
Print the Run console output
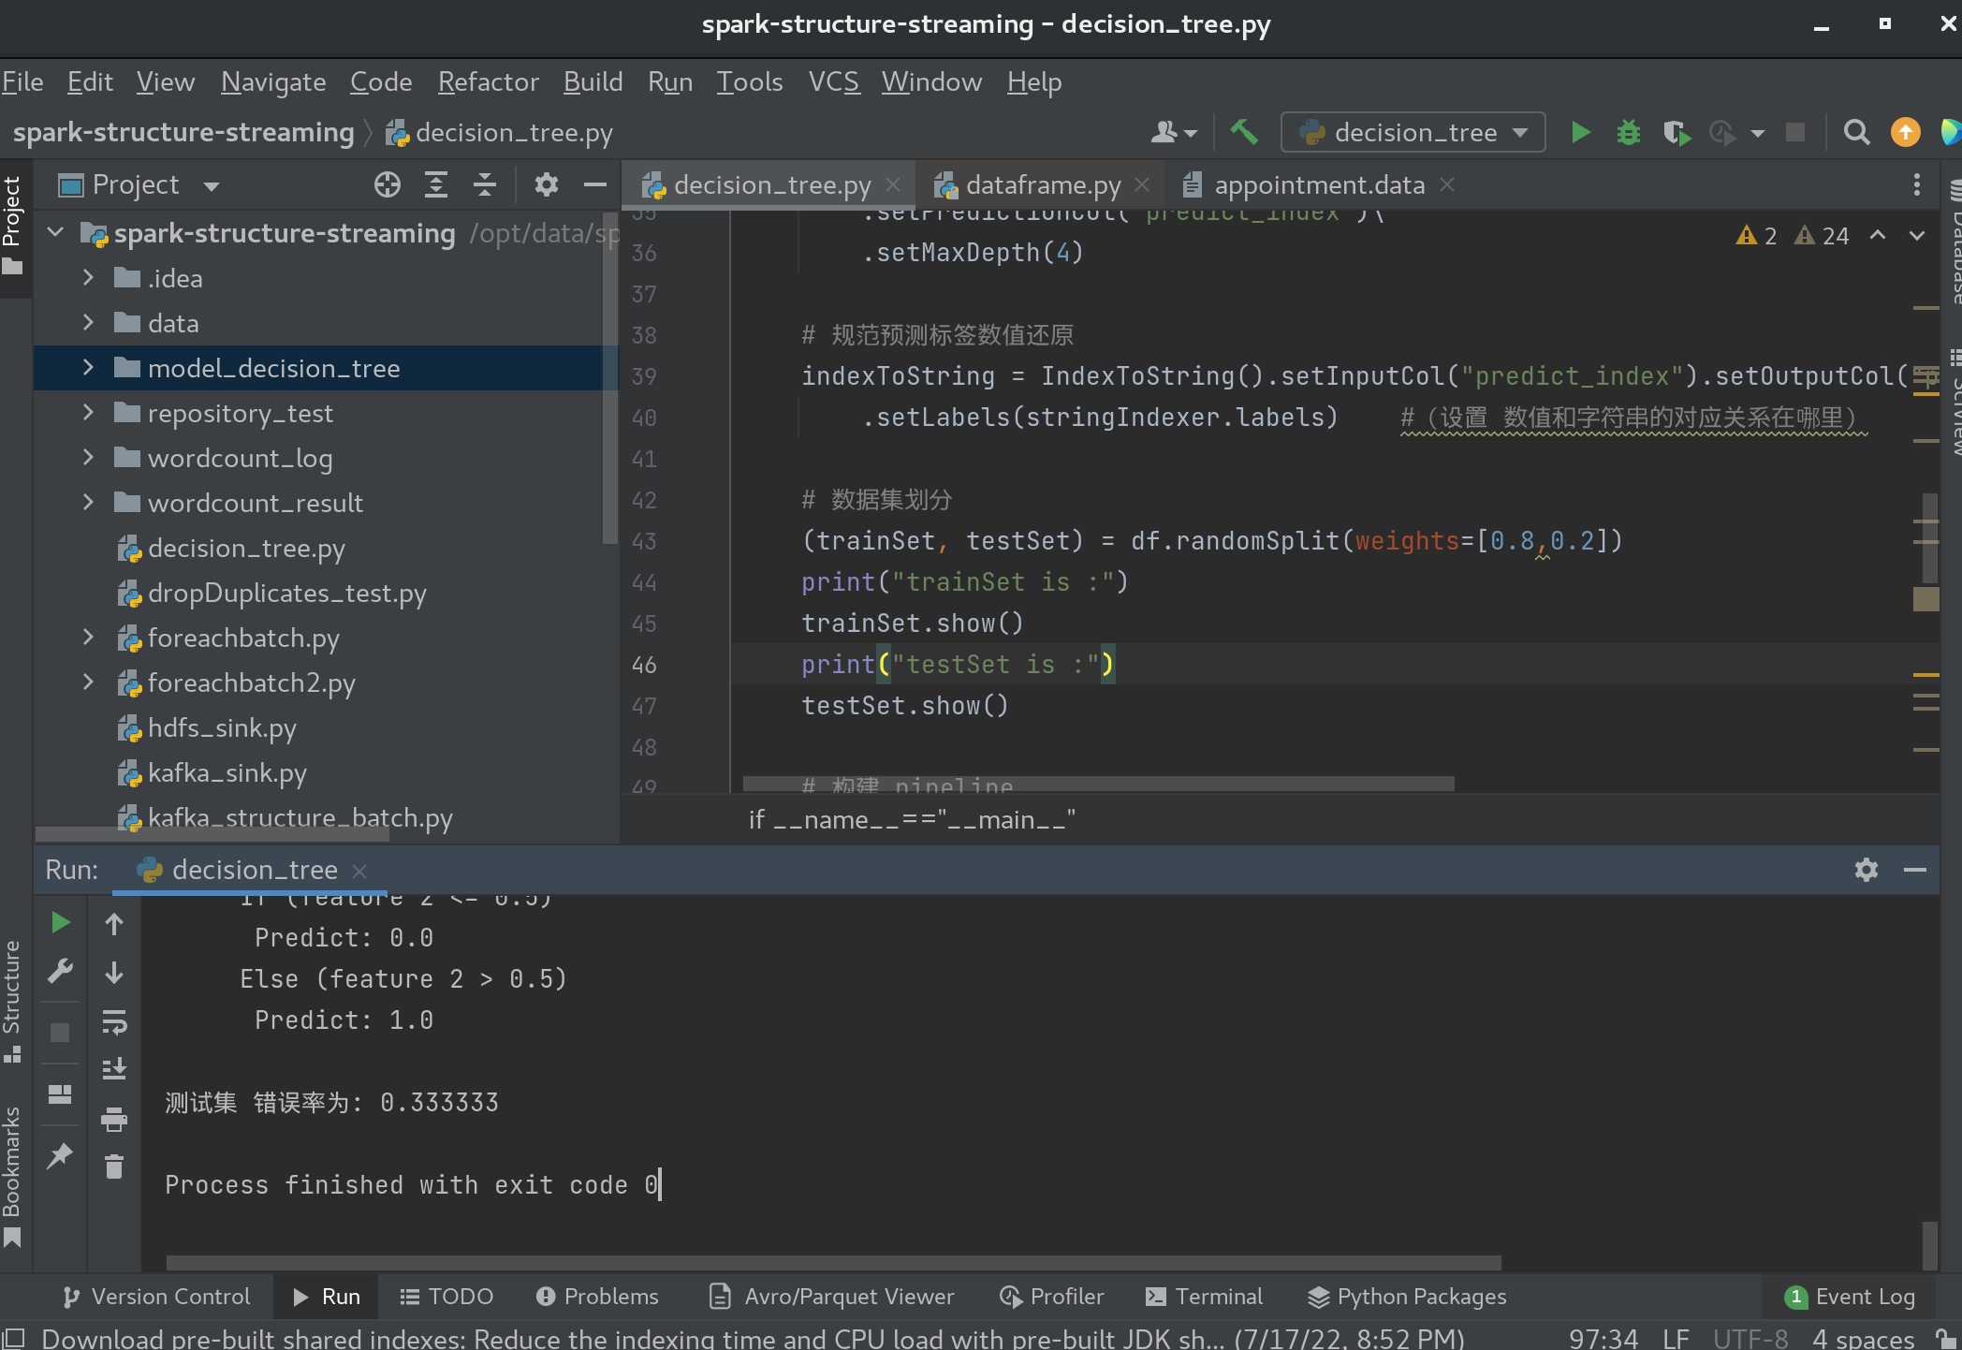pyautogui.click(x=114, y=1118)
